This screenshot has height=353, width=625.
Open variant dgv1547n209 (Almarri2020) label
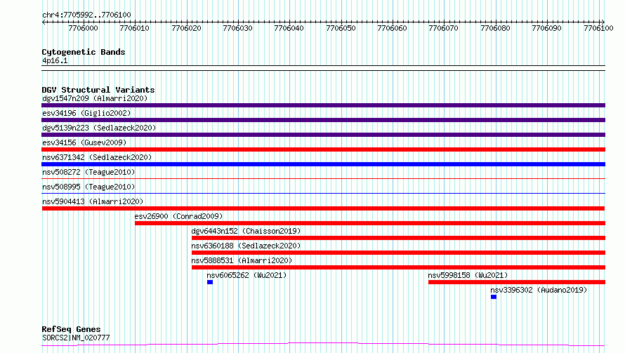pos(95,98)
